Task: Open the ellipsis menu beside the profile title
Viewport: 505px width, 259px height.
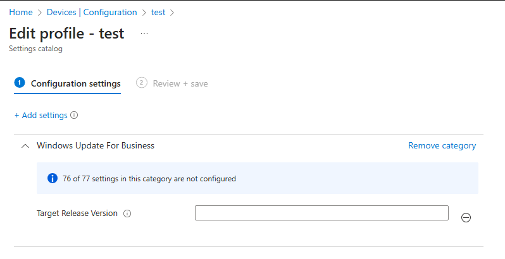Action: (x=144, y=33)
